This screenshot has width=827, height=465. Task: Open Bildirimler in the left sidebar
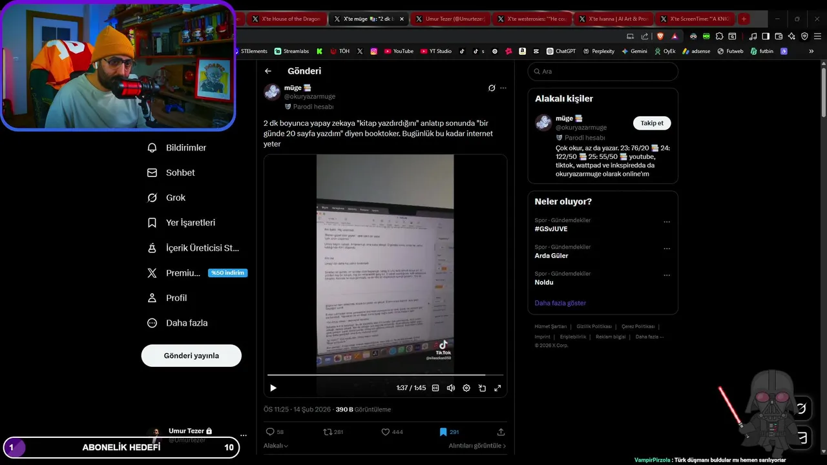point(177,148)
